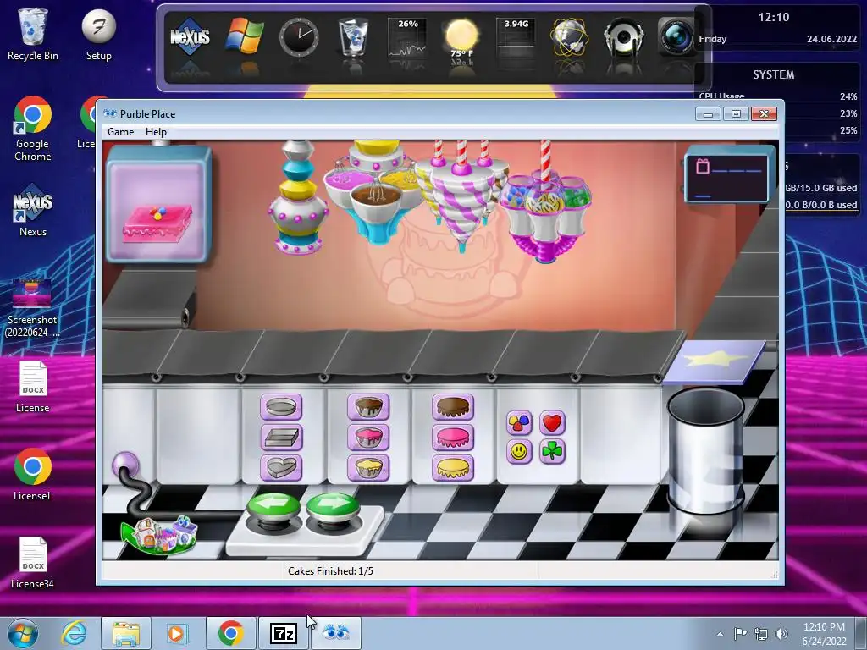867x650 pixels.
Task: Maximize the Purble Place window
Action: (736, 114)
